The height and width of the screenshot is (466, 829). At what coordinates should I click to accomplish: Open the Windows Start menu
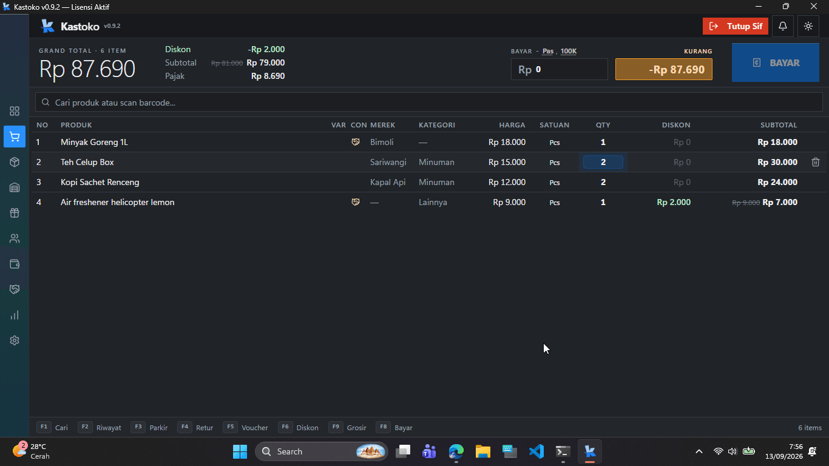(240, 451)
